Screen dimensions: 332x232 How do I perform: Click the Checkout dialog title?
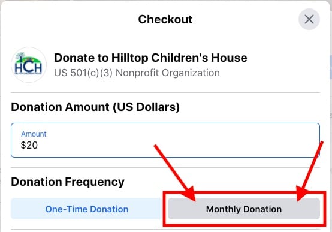tap(165, 20)
